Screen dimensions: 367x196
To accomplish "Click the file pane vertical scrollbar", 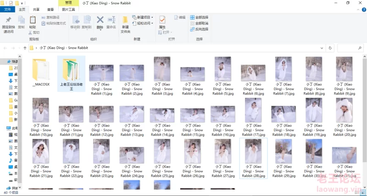I will pyautogui.click(x=365, y=110).
